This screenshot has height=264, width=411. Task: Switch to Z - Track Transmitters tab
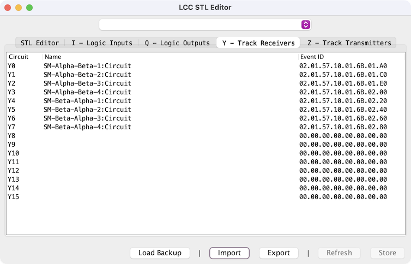(349, 43)
